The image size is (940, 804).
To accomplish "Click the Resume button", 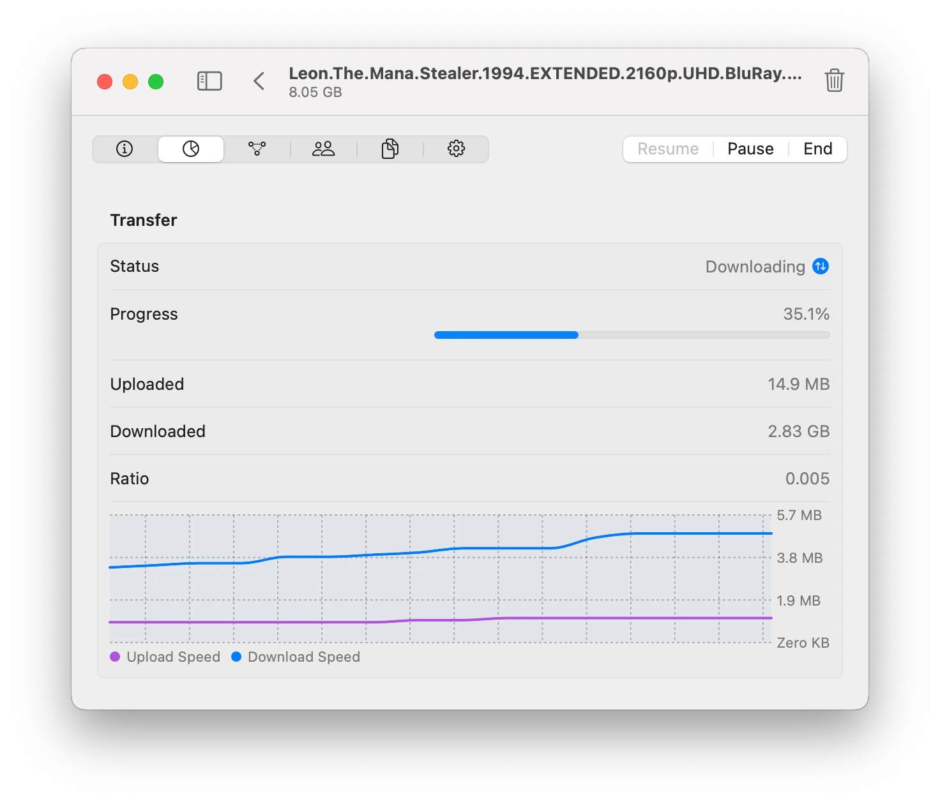I will point(668,149).
